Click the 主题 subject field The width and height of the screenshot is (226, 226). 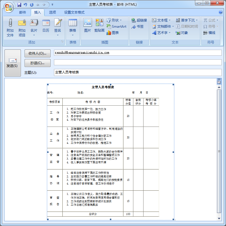coord(138,72)
